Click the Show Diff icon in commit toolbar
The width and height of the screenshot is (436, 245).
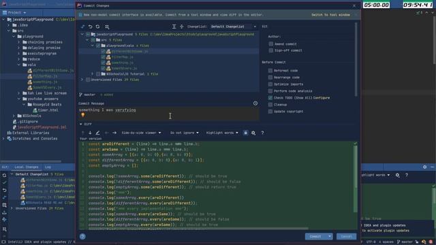pos(83,27)
